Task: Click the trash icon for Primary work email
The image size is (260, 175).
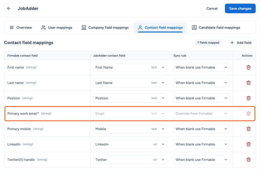Action: 248,113
